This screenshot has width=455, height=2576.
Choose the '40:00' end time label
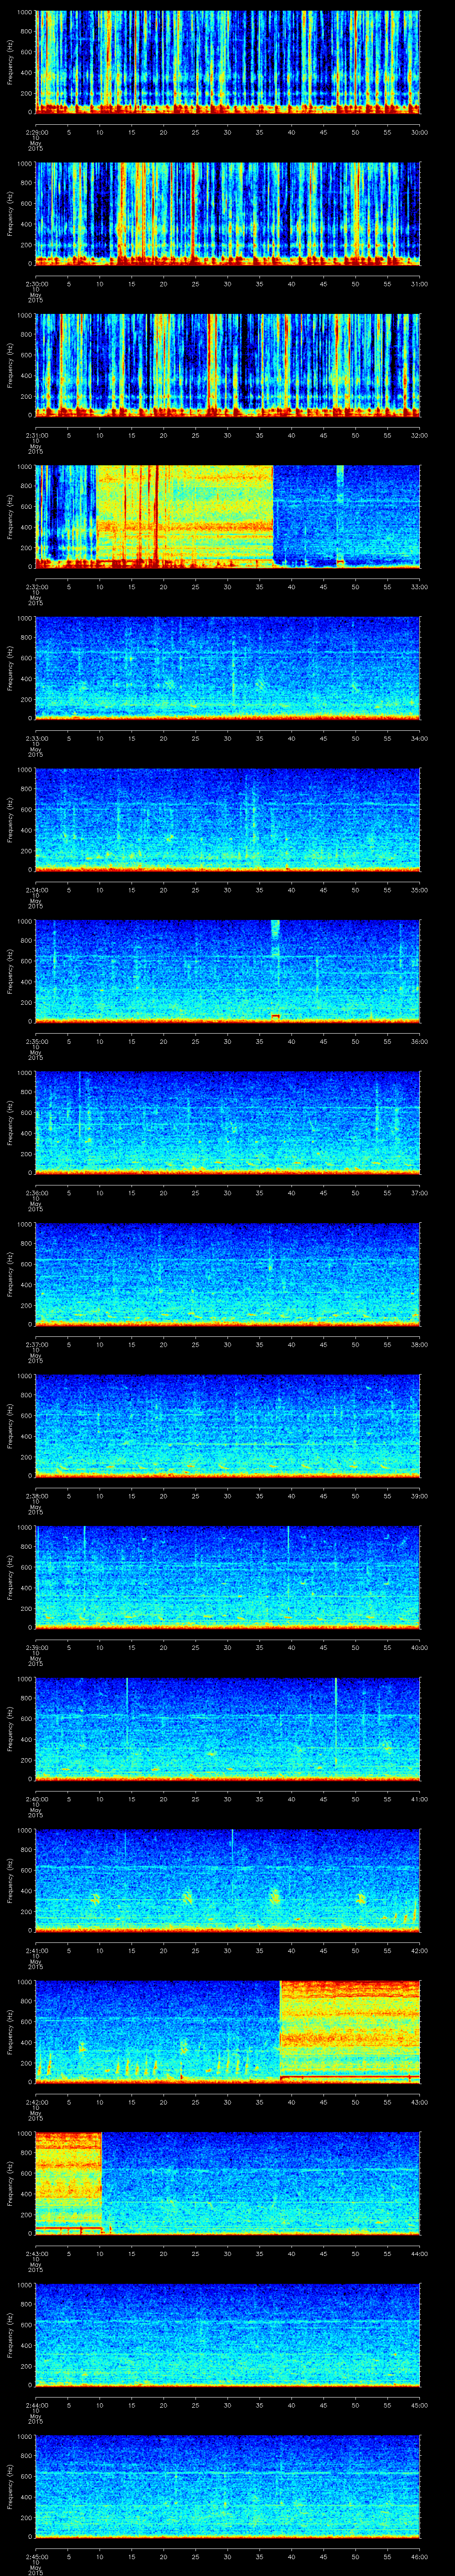(419, 1647)
